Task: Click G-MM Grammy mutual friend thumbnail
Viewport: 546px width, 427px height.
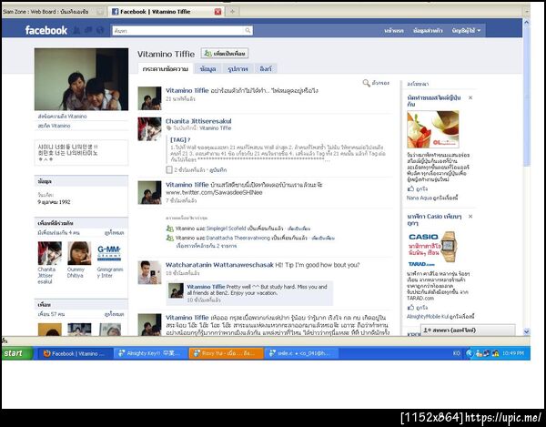Action: 109,253
